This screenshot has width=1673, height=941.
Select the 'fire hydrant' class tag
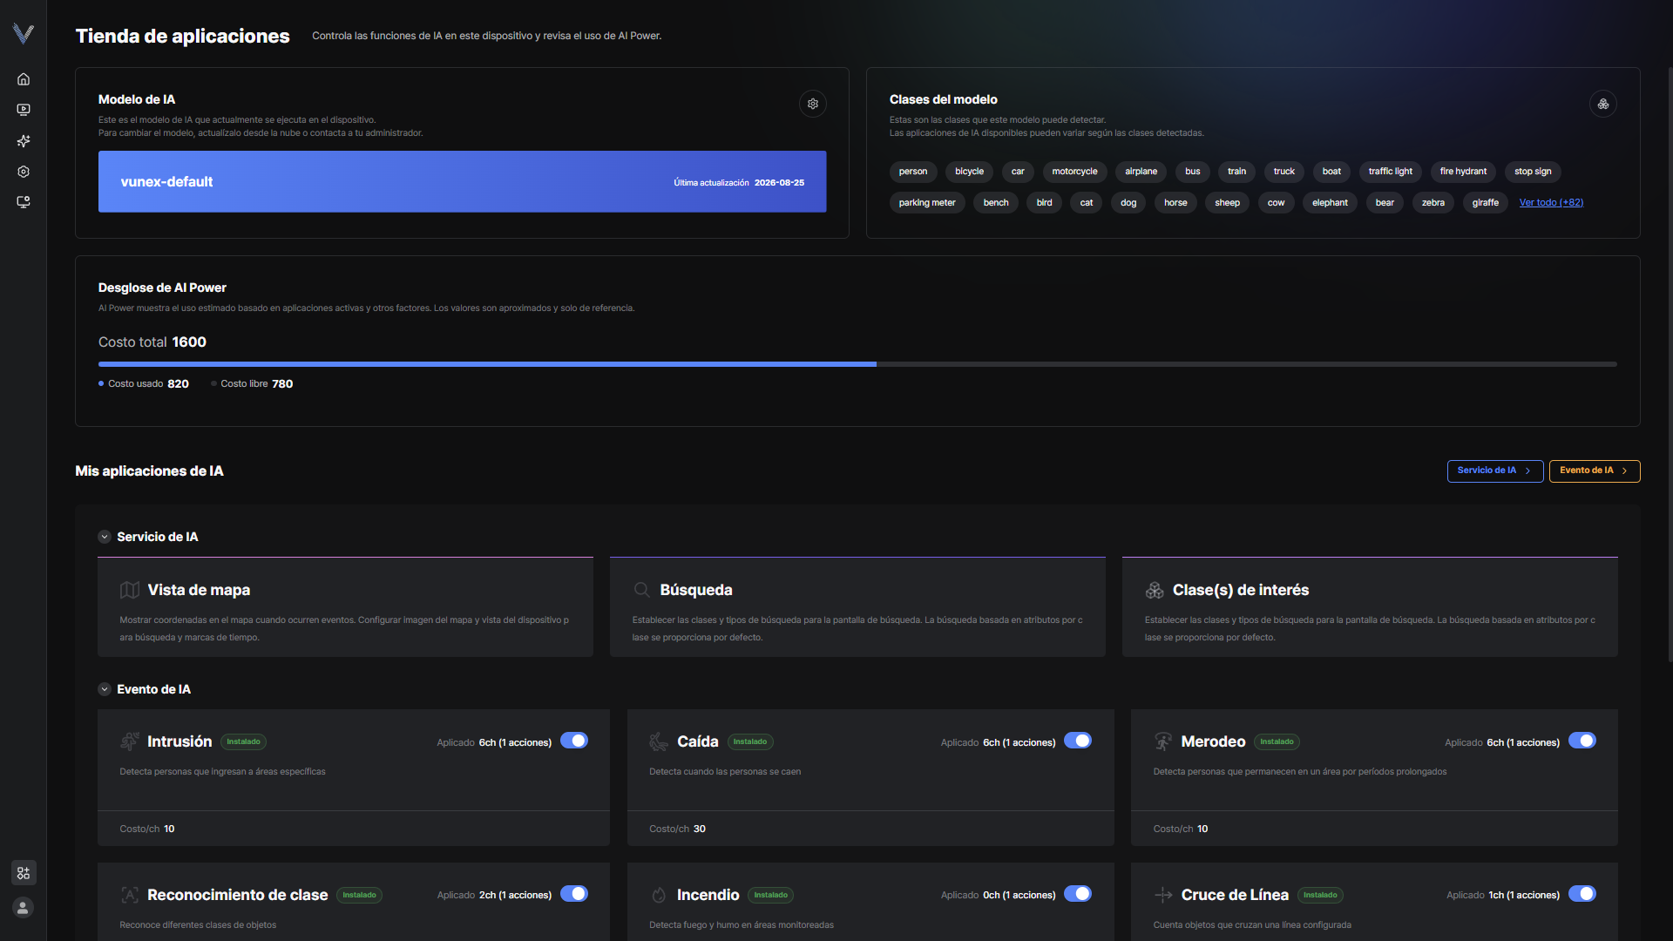coord(1463,172)
